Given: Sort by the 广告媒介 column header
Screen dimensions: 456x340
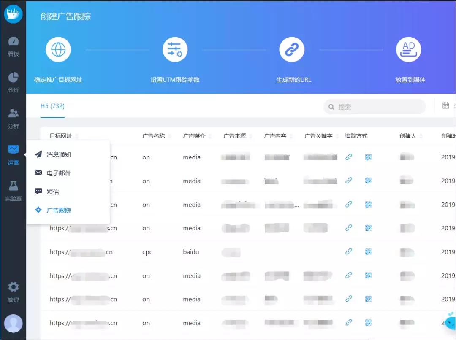Looking at the screenshot, I should (x=194, y=136).
